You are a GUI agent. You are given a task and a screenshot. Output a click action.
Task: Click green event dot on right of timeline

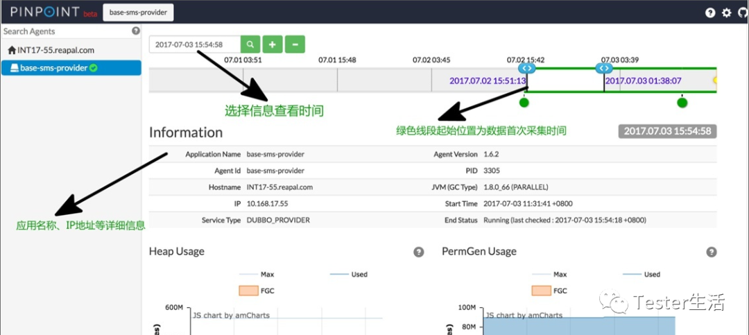point(682,102)
